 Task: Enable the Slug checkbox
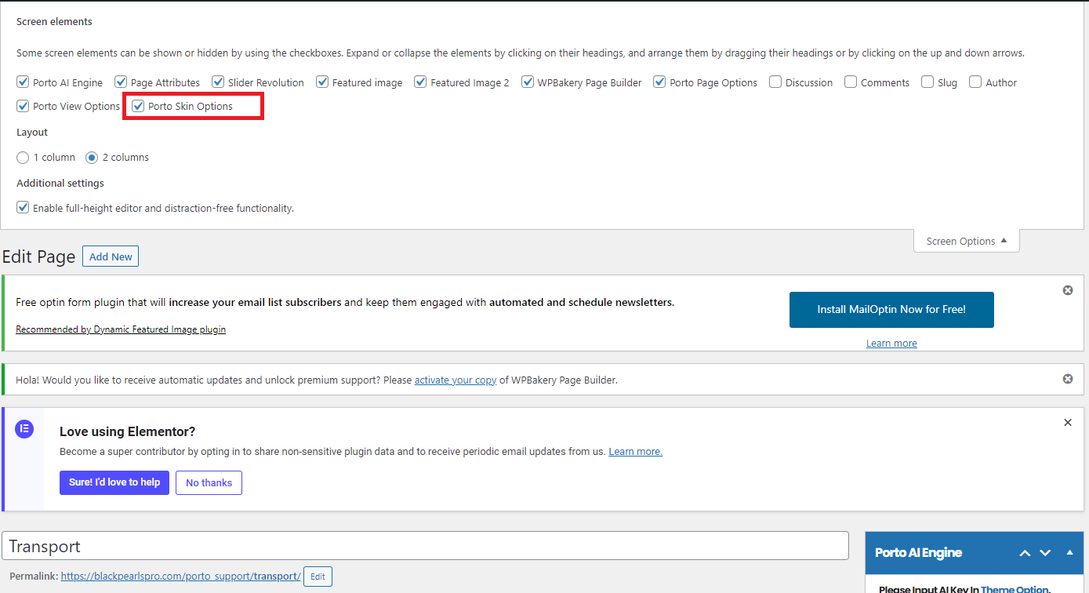[927, 82]
